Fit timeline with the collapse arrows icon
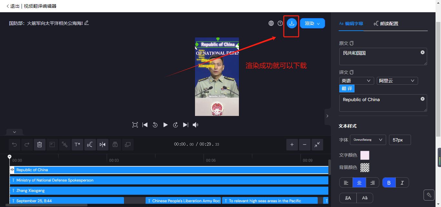441x207 pixels. pyautogui.click(x=317, y=145)
